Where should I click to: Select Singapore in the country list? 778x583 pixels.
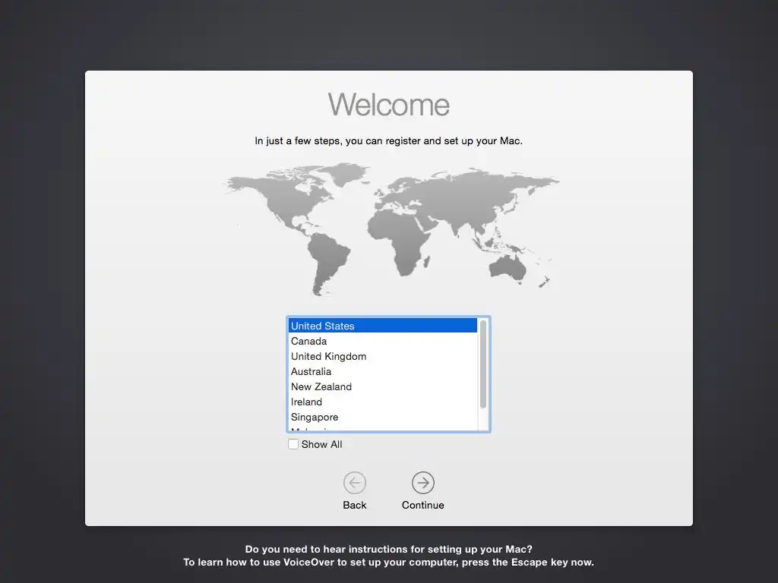click(383, 417)
